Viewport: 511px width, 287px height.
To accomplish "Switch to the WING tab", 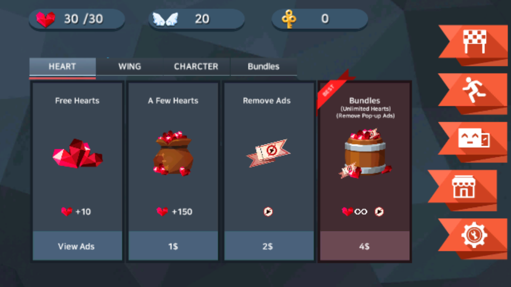I will [x=130, y=67].
